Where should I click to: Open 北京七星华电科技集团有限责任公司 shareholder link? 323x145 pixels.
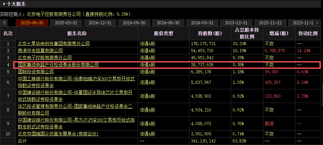(x=54, y=44)
